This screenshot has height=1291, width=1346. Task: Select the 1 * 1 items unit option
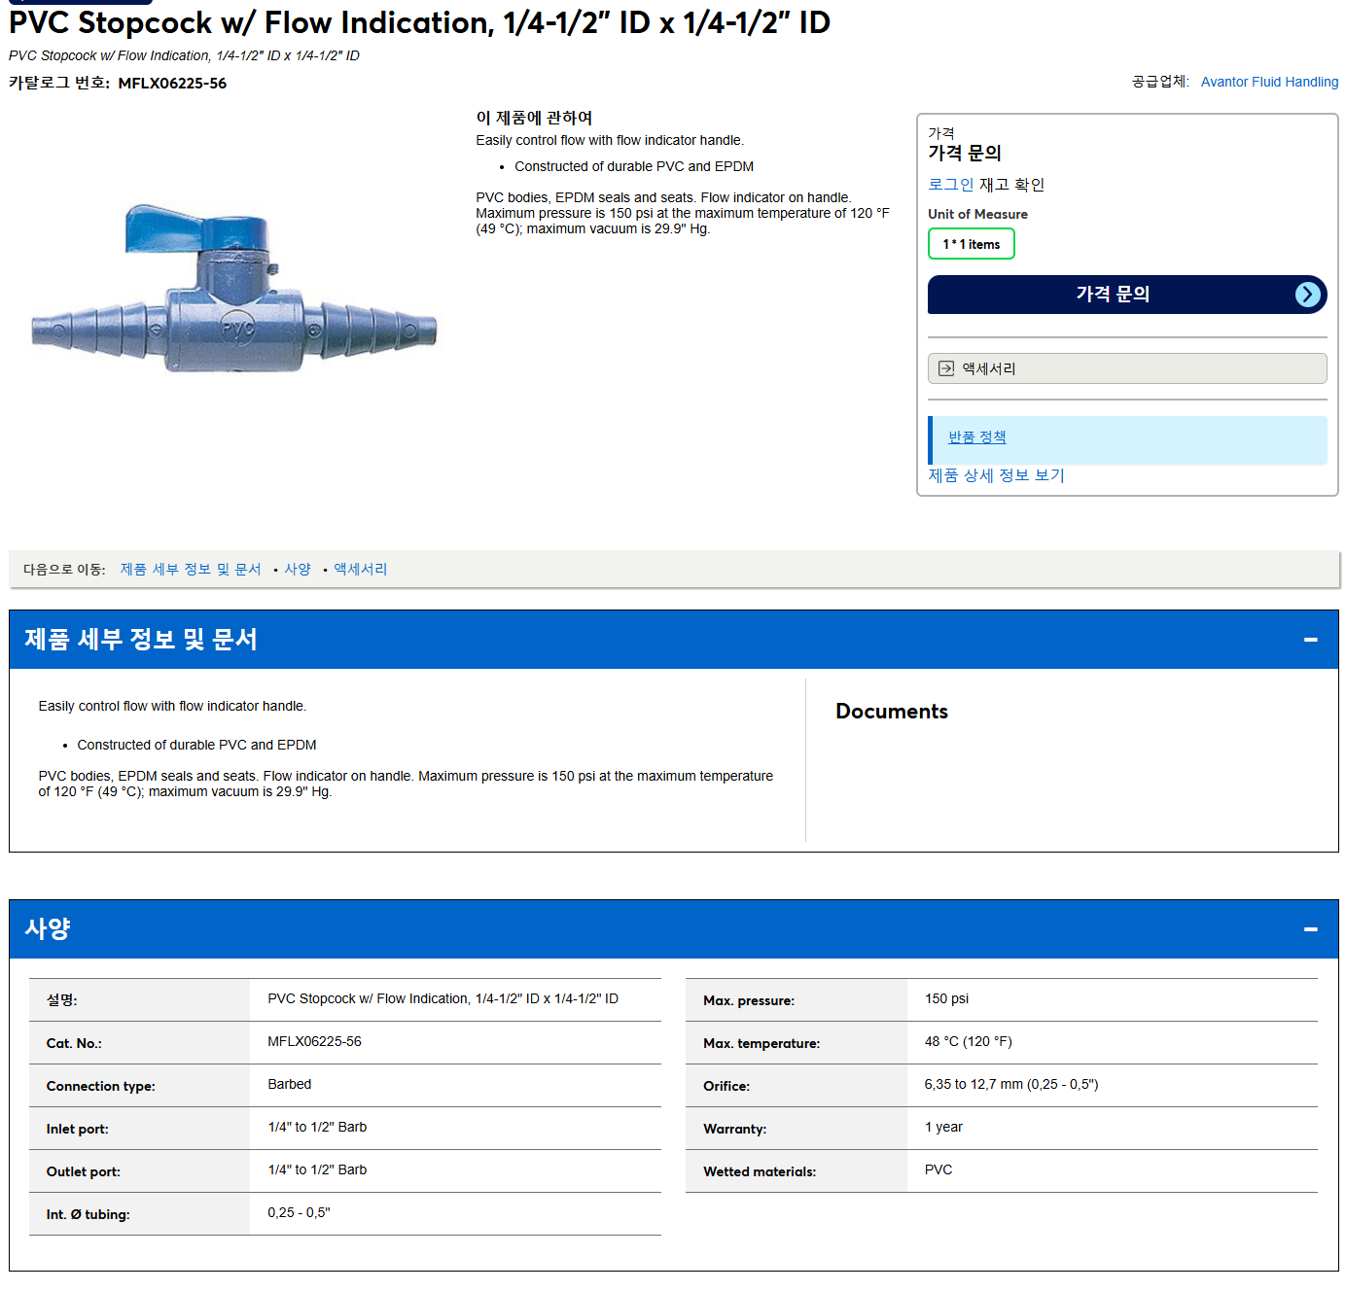(971, 244)
